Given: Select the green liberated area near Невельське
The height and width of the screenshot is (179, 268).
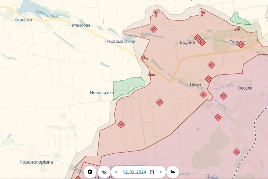Looking at the screenshot, I should (x=128, y=87).
